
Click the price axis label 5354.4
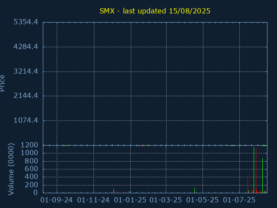pos(26,22)
